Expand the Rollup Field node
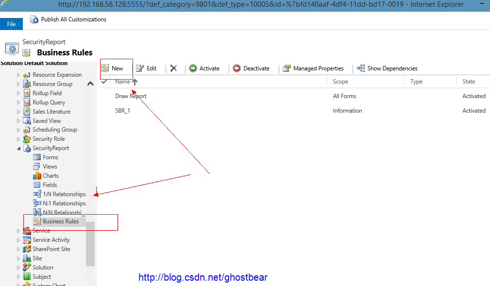 click(18, 93)
